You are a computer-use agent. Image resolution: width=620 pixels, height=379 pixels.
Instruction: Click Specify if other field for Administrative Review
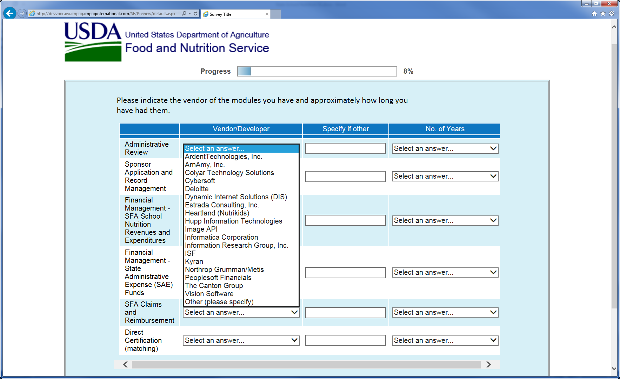tap(345, 148)
